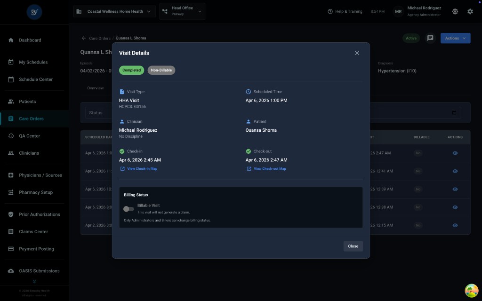The height and width of the screenshot is (301, 482).
Task: Select the Overview tab
Action: (x=95, y=88)
